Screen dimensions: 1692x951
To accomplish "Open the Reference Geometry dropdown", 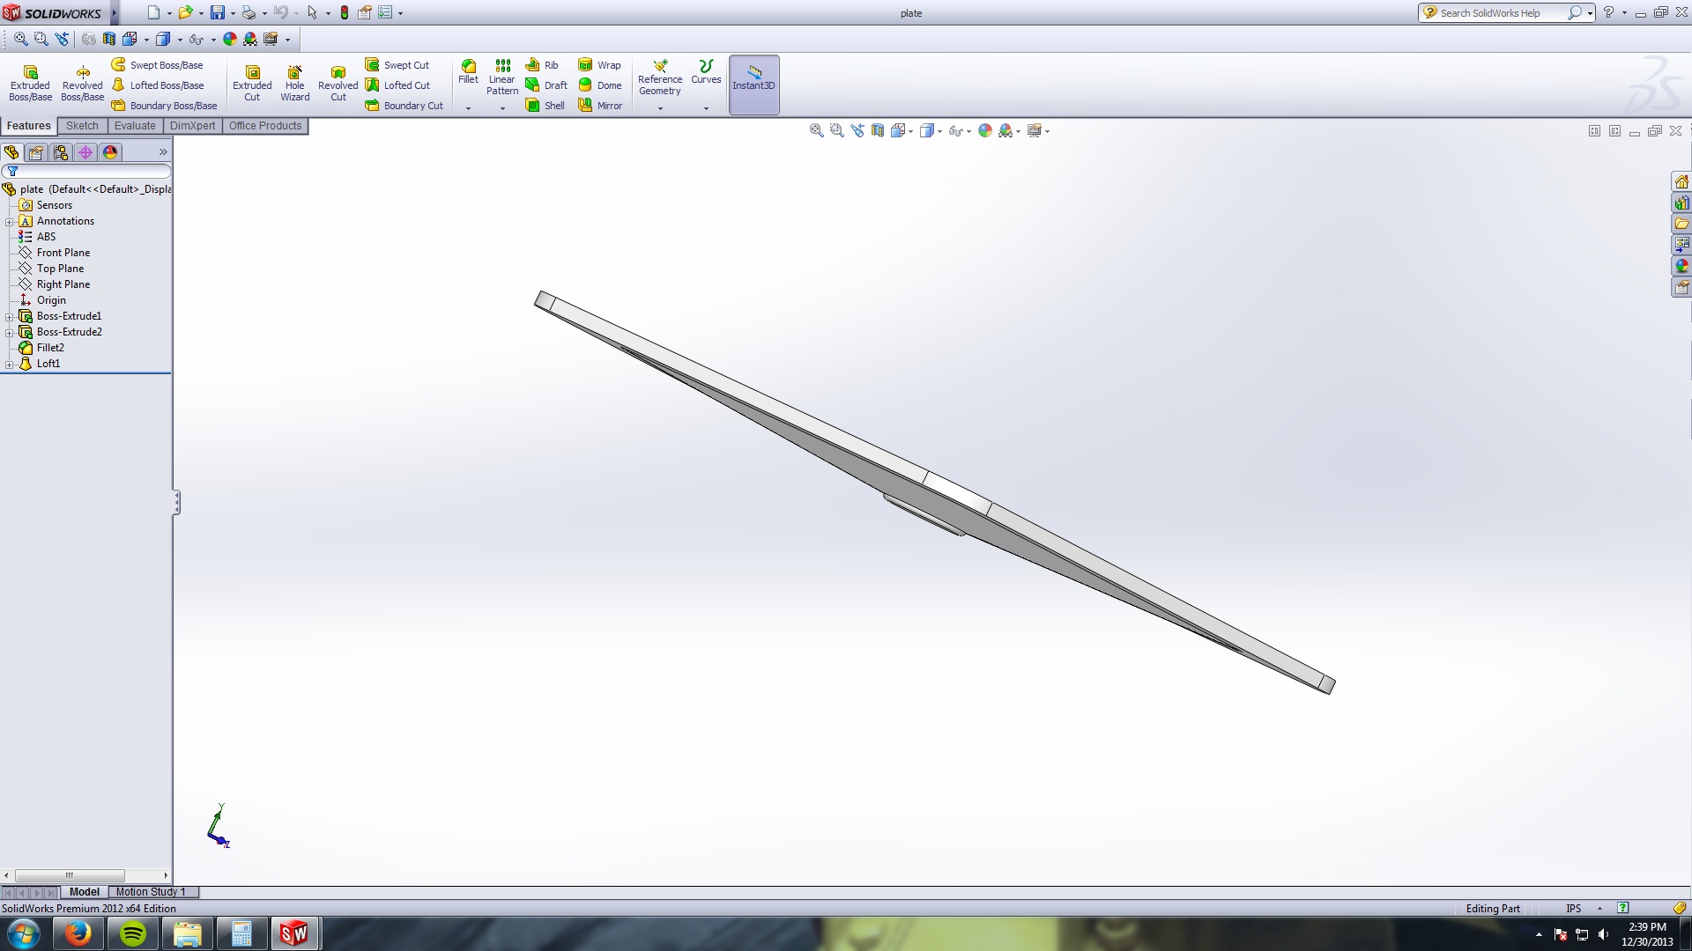I will (x=660, y=108).
